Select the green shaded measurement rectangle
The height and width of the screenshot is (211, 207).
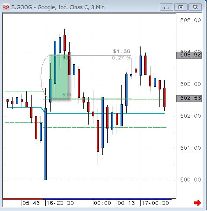pyautogui.click(x=59, y=77)
